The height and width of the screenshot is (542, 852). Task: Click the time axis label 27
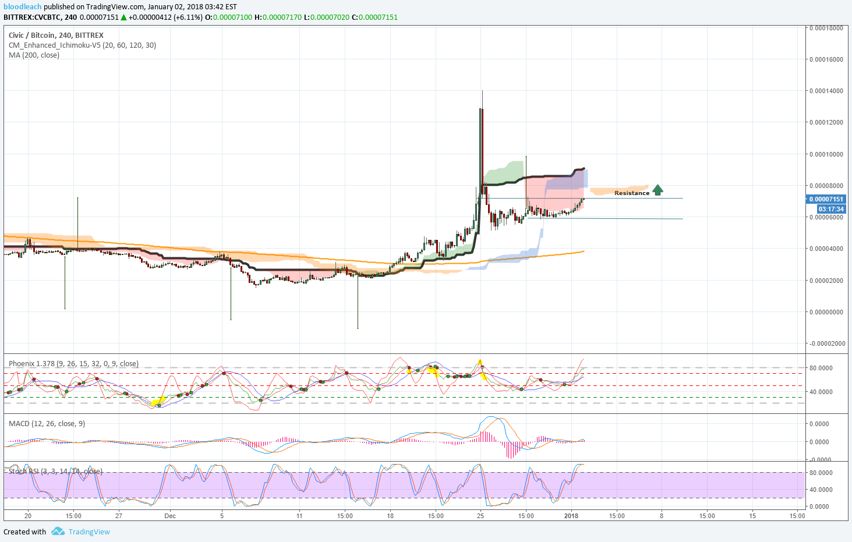point(118,516)
